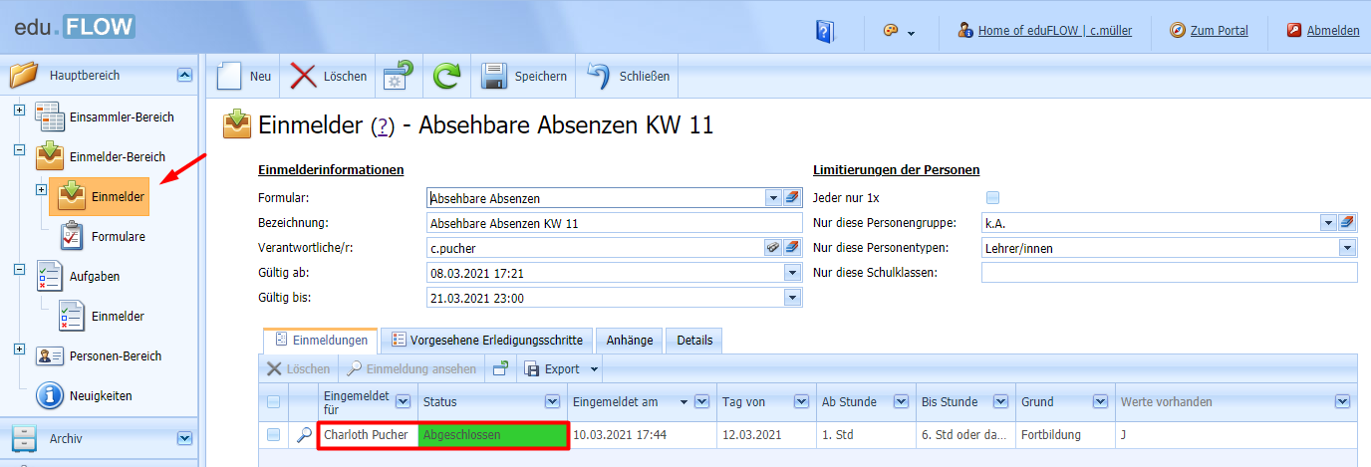The height and width of the screenshot is (467, 1371).
Task: Toggle the select-all checkbox in table header
Action: tap(274, 401)
